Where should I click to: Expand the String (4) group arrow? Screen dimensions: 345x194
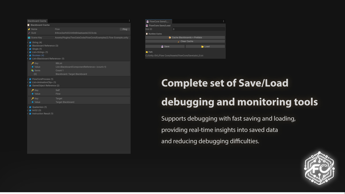[x=28, y=43]
